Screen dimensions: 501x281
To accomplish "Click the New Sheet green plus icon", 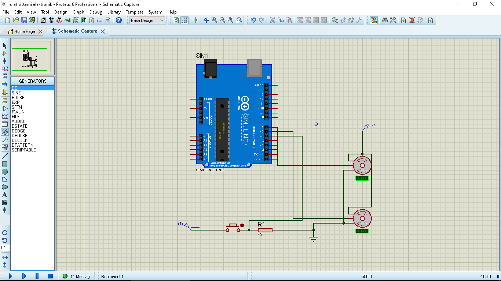I will click(403, 20).
